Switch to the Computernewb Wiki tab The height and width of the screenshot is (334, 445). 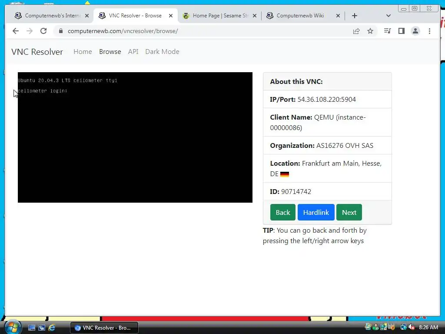coord(303,16)
